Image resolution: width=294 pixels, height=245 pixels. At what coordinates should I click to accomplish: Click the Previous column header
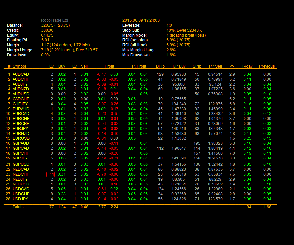point(266,66)
